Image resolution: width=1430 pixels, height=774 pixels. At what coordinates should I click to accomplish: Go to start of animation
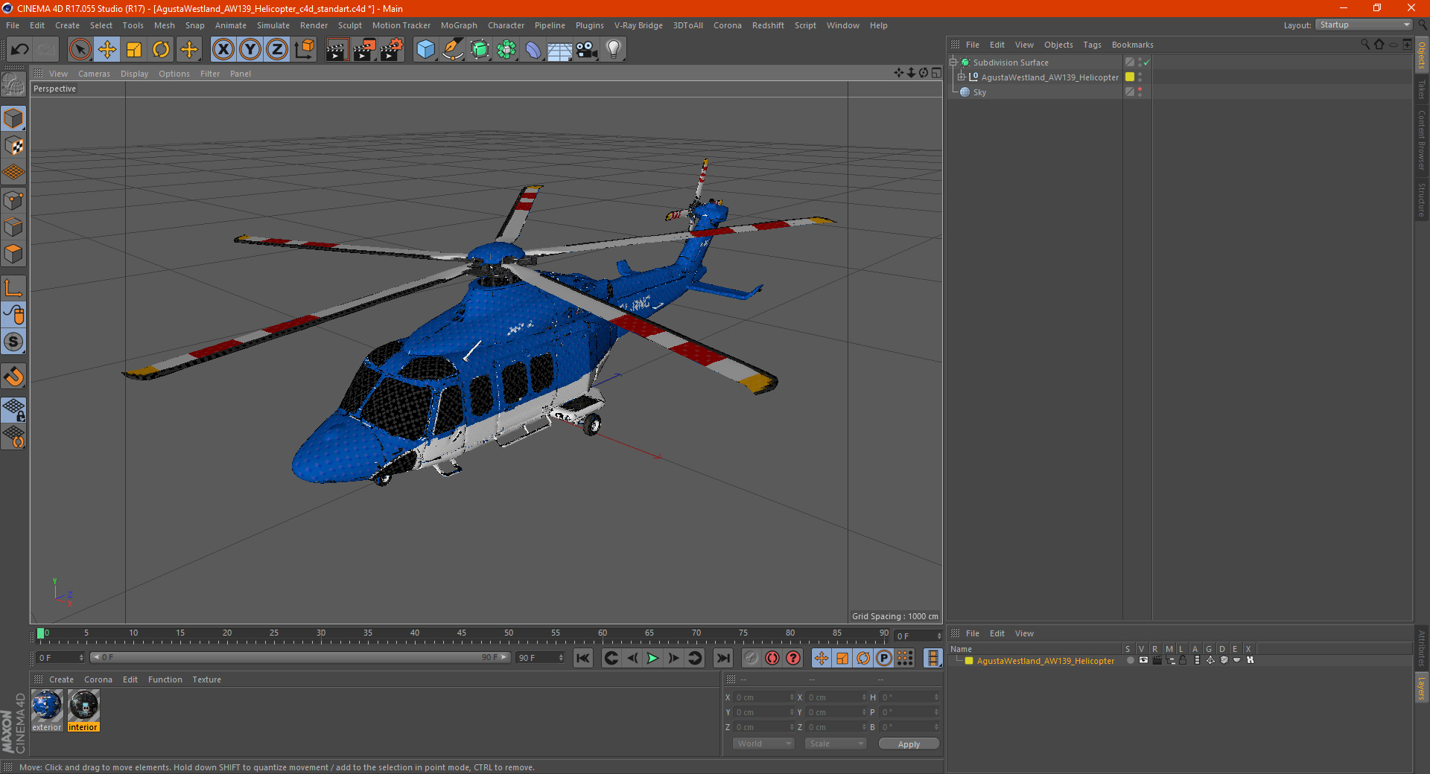pos(583,658)
